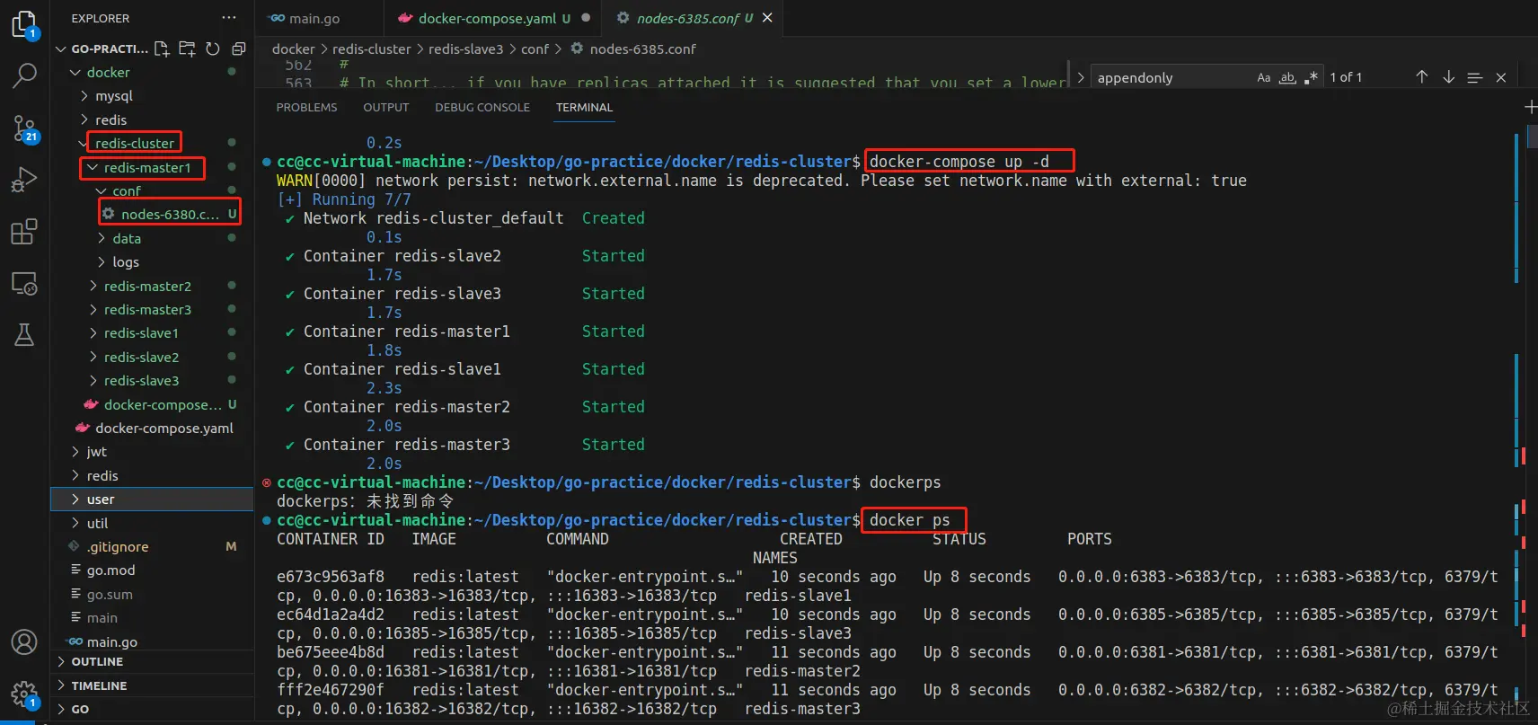Open the Explorer view in activity bar
Image resolution: width=1538 pixels, height=725 pixels.
pos(24,24)
